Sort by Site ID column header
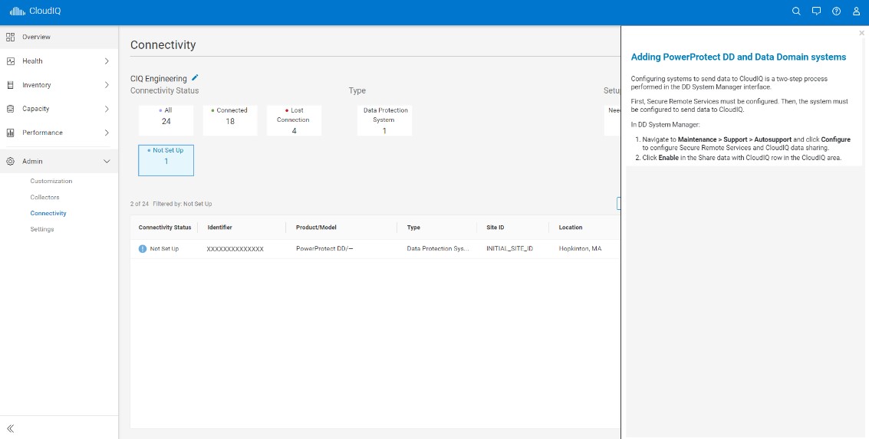The height and width of the screenshot is (439, 869). pyautogui.click(x=495, y=228)
